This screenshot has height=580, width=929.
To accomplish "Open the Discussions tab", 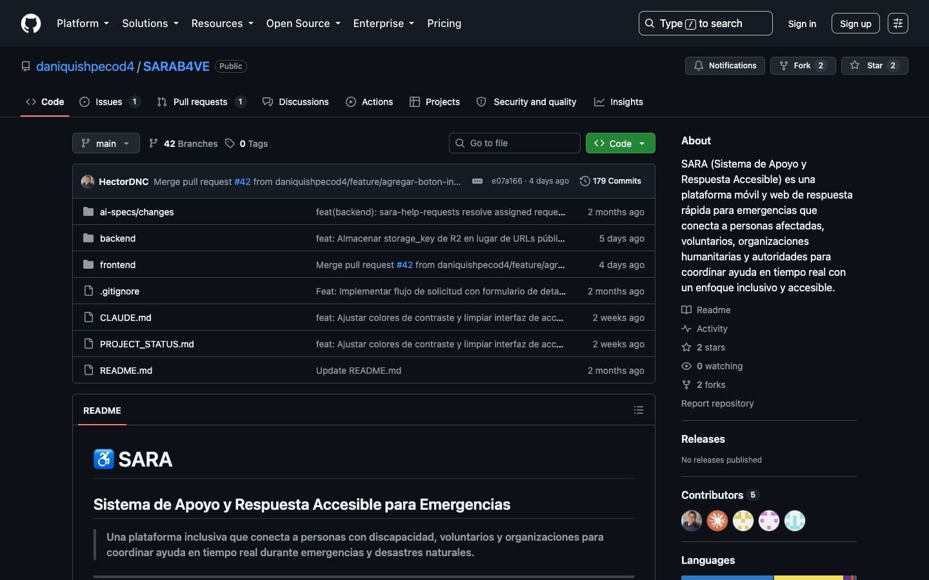I will [295, 102].
